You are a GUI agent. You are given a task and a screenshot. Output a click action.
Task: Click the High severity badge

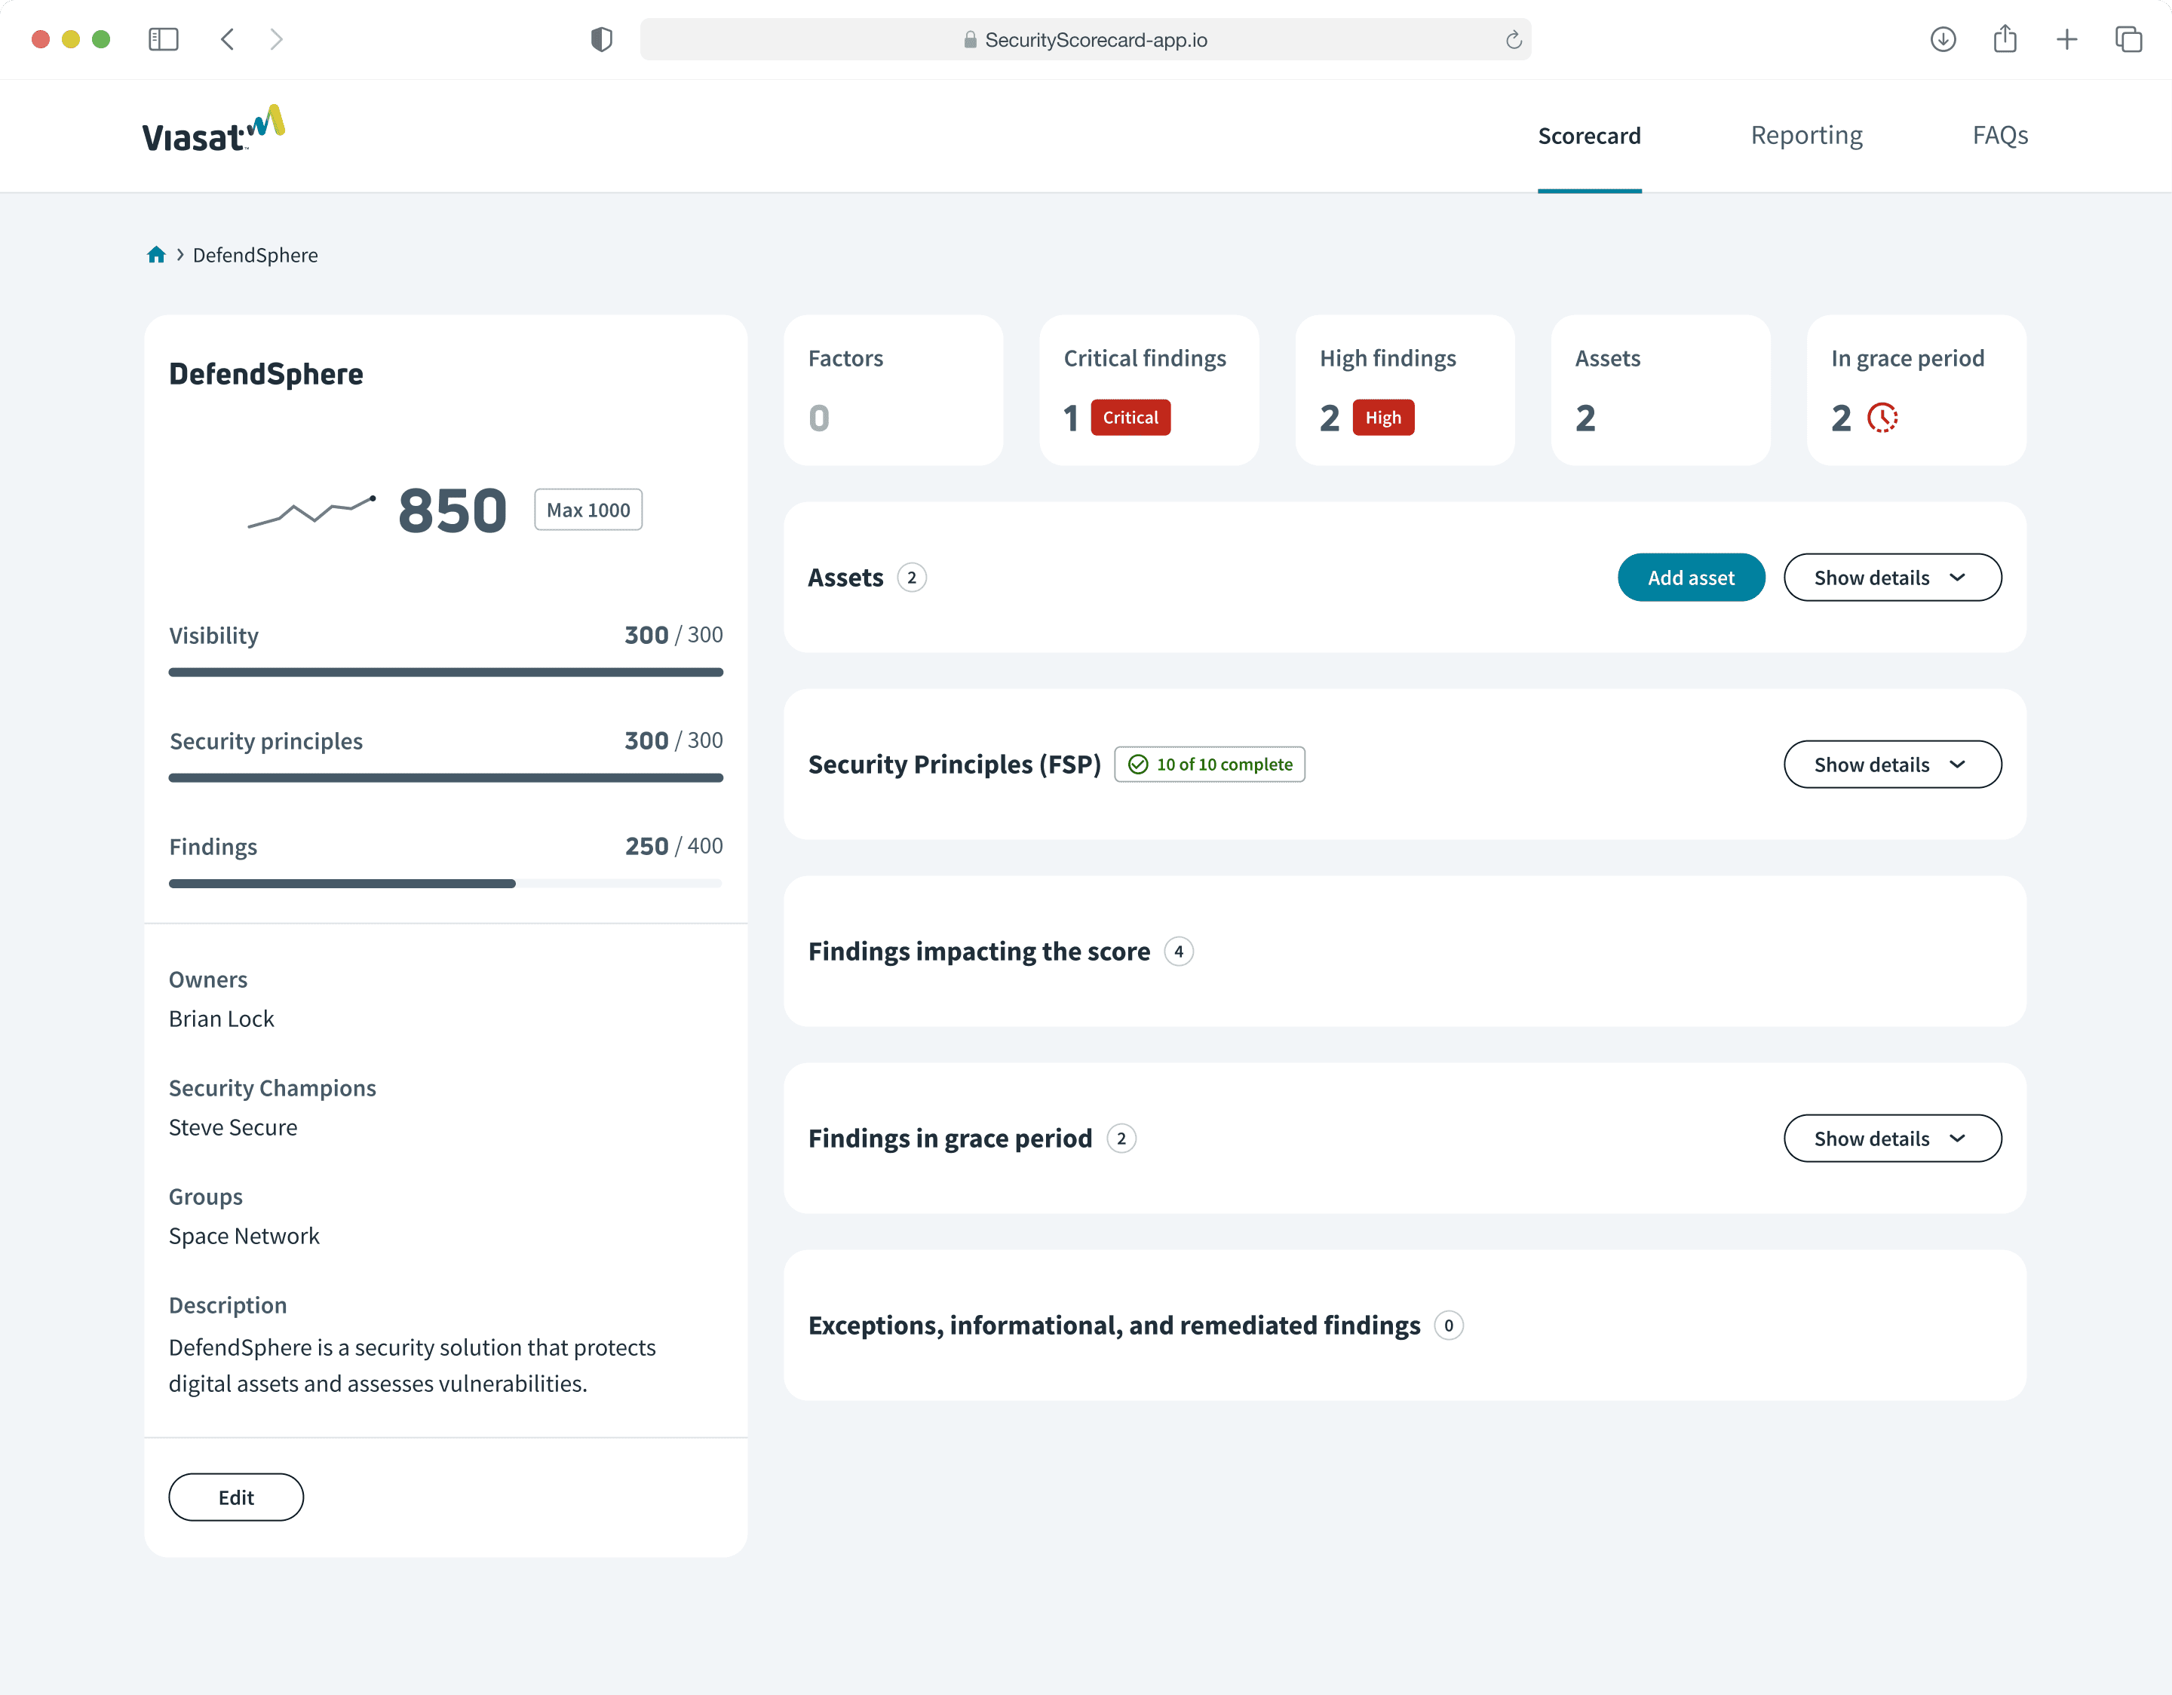(x=1383, y=418)
